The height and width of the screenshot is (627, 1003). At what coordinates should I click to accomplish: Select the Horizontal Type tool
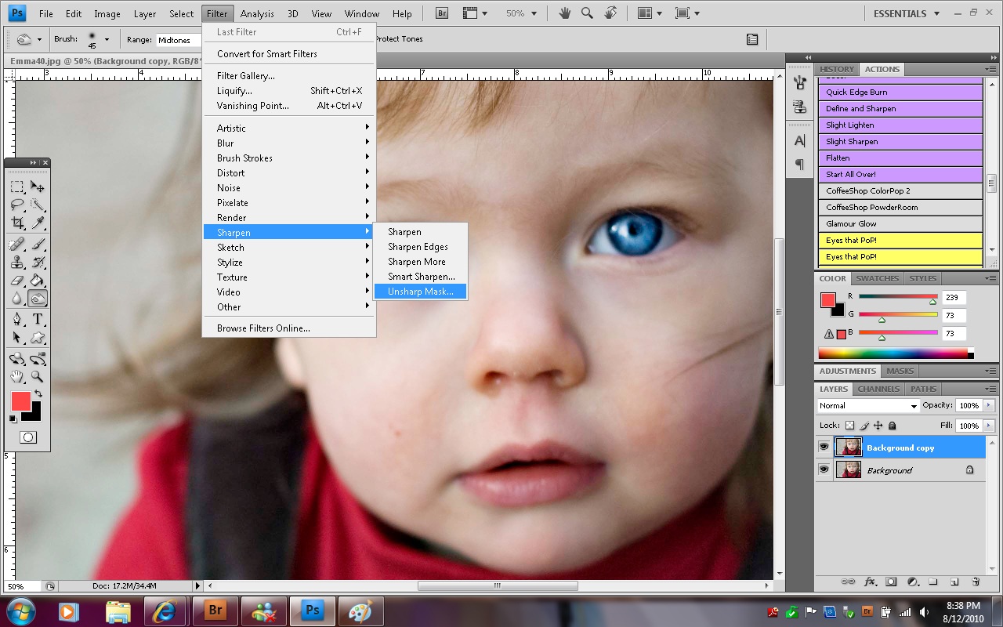(36, 319)
